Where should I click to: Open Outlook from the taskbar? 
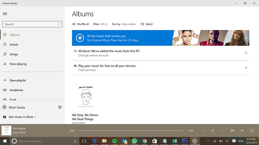pyautogui.click(x=124, y=141)
